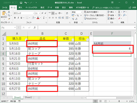Click the Borders icon
The width and height of the screenshot is (137, 103).
tap(27, 18)
